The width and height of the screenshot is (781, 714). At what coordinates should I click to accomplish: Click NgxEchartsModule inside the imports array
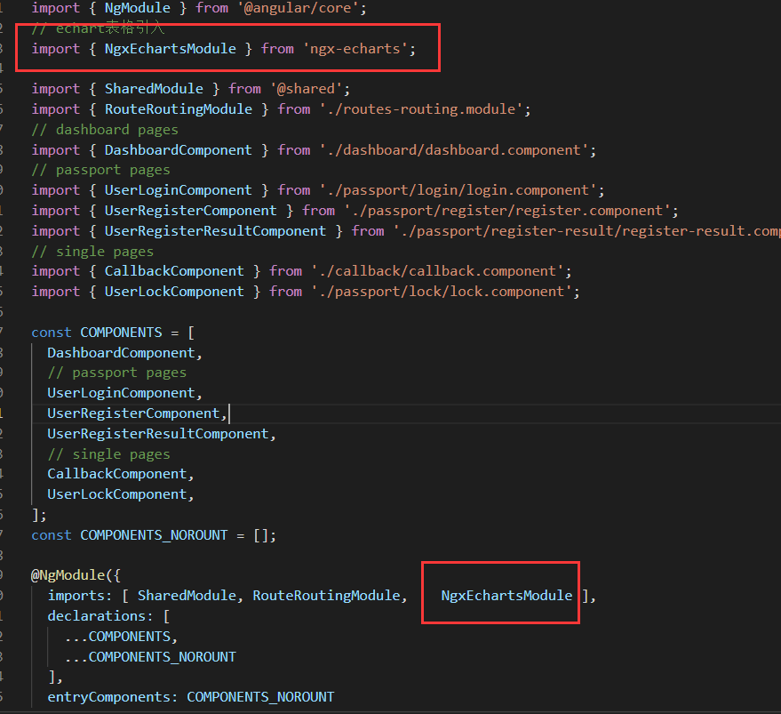click(506, 596)
